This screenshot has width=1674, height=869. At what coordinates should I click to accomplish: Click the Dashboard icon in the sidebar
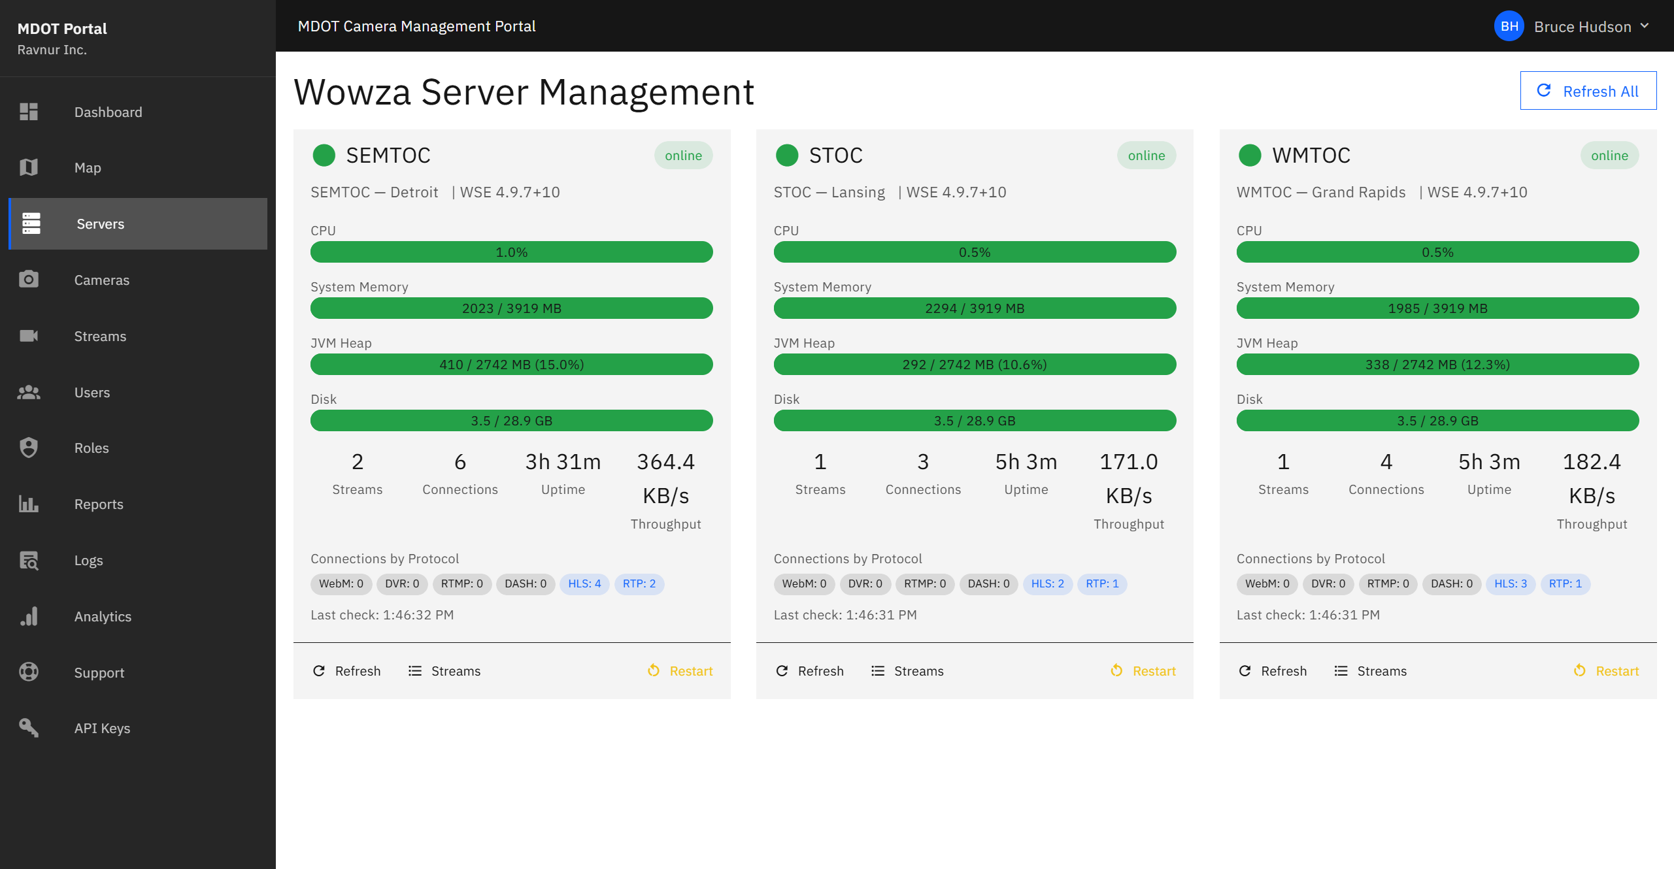pos(29,112)
